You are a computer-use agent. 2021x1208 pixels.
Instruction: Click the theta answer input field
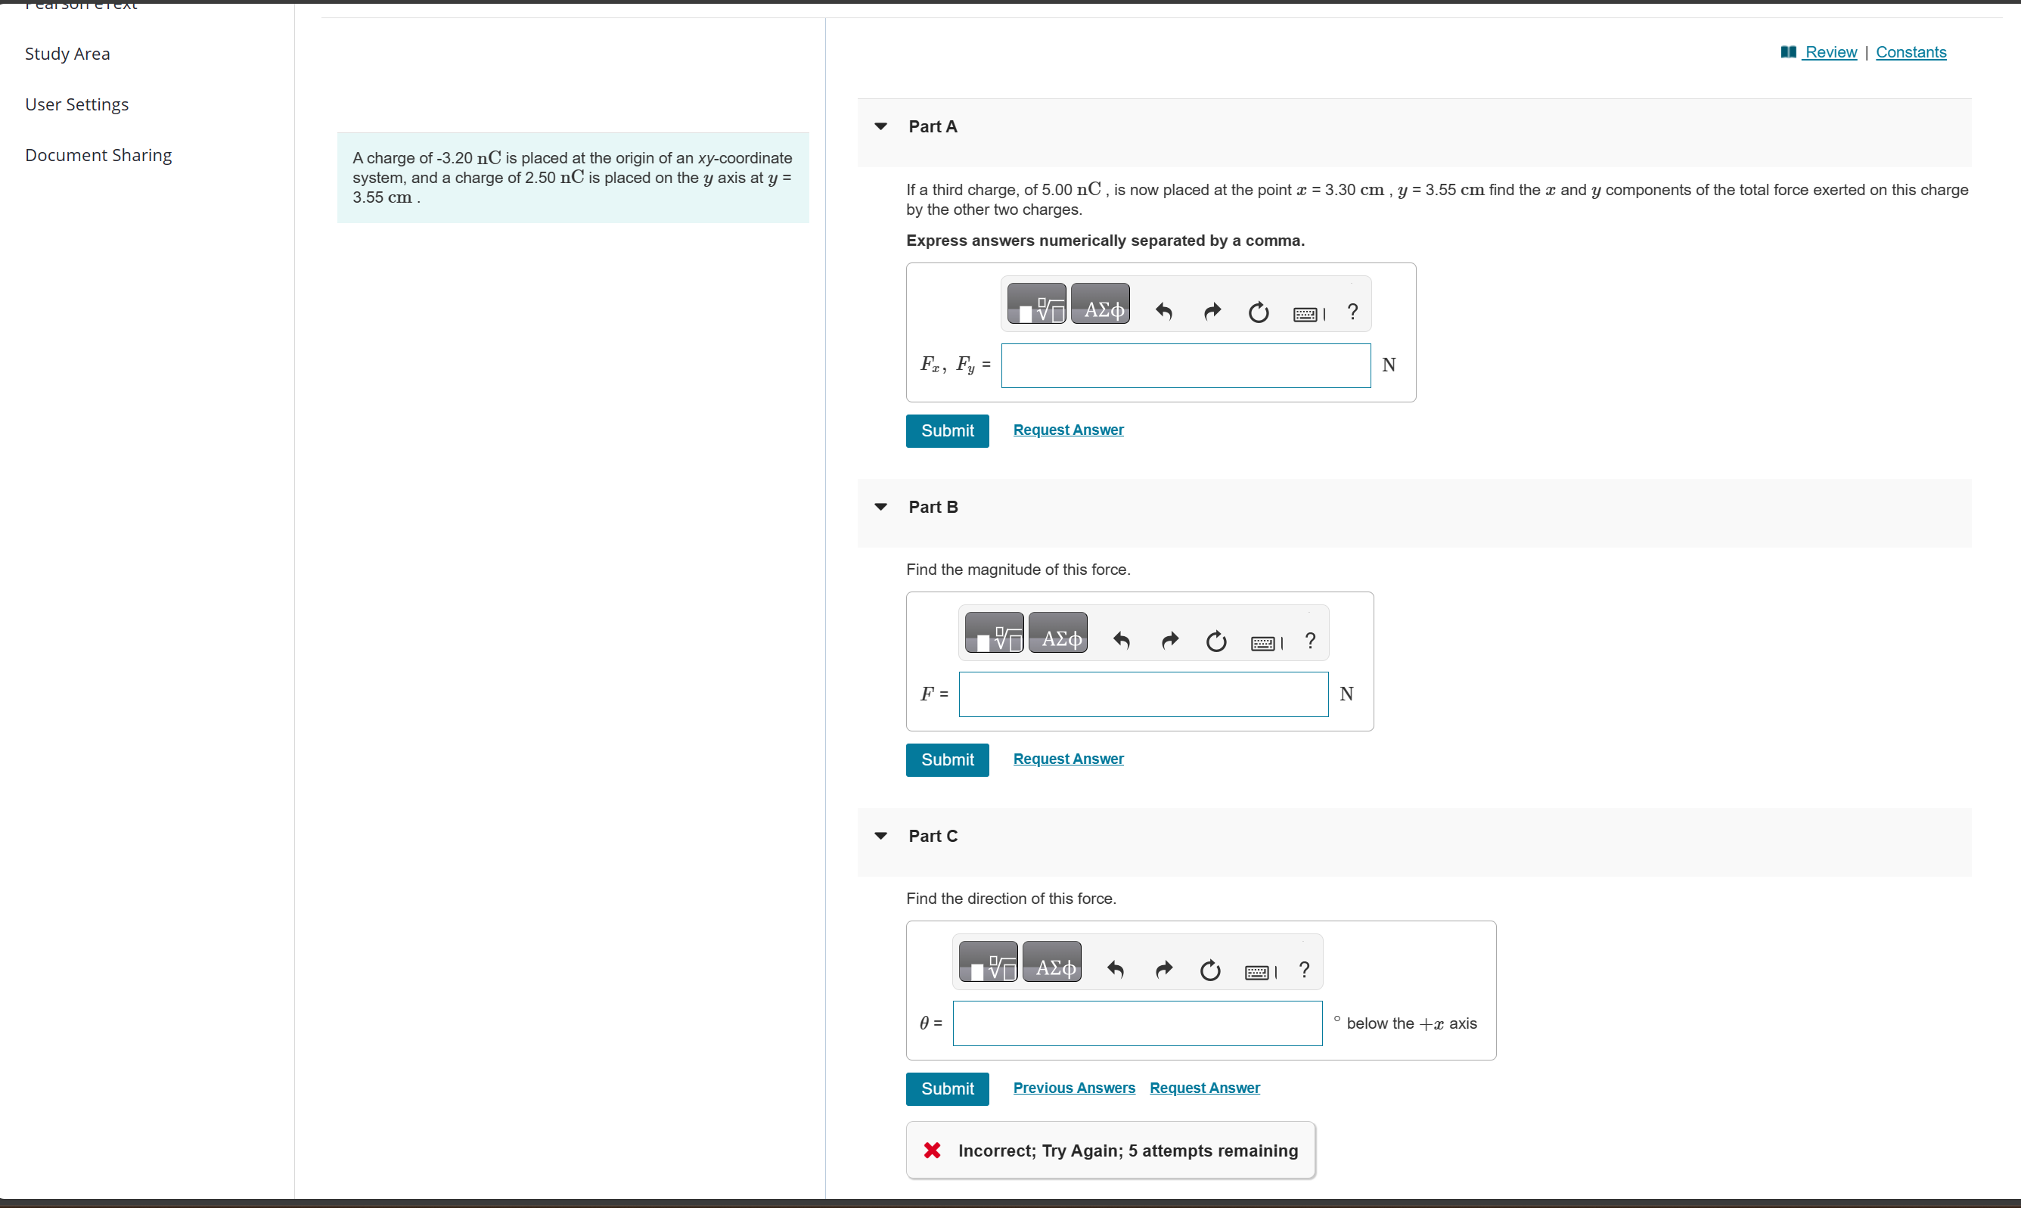[1136, 1023]
